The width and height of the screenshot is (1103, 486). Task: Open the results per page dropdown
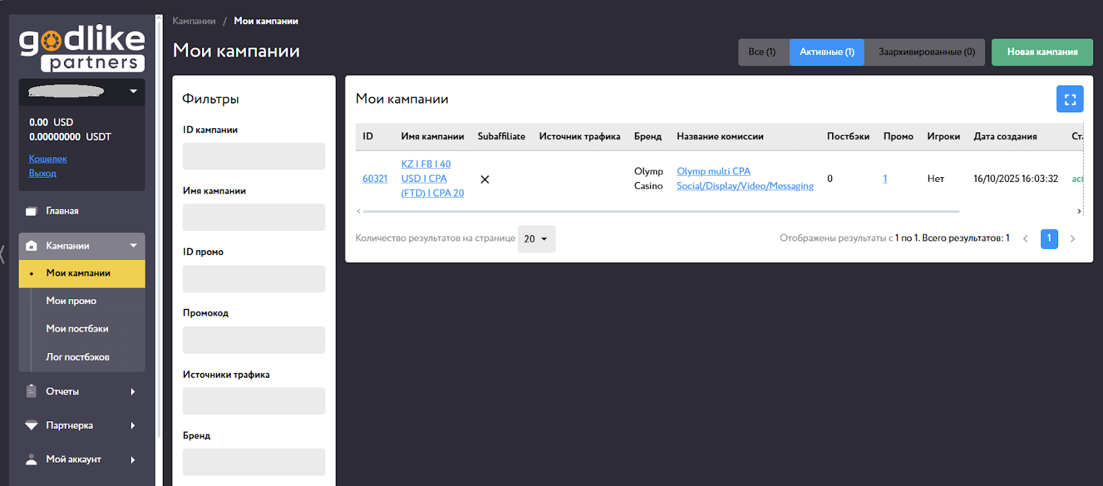(x=536, y=239)
